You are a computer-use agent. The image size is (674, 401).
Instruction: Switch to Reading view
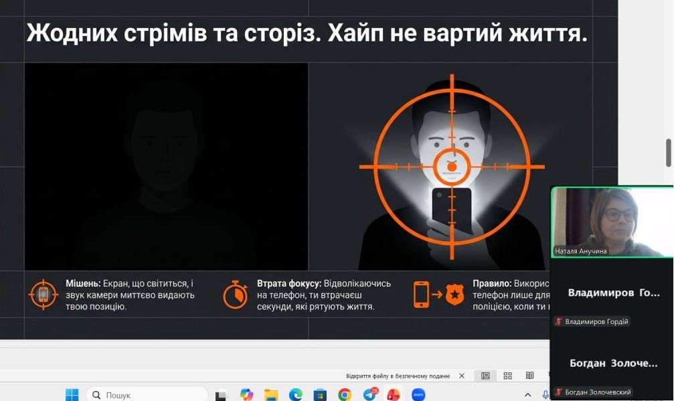pos(529,376)
